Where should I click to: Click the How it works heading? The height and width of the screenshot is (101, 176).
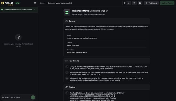pos(74,61)
